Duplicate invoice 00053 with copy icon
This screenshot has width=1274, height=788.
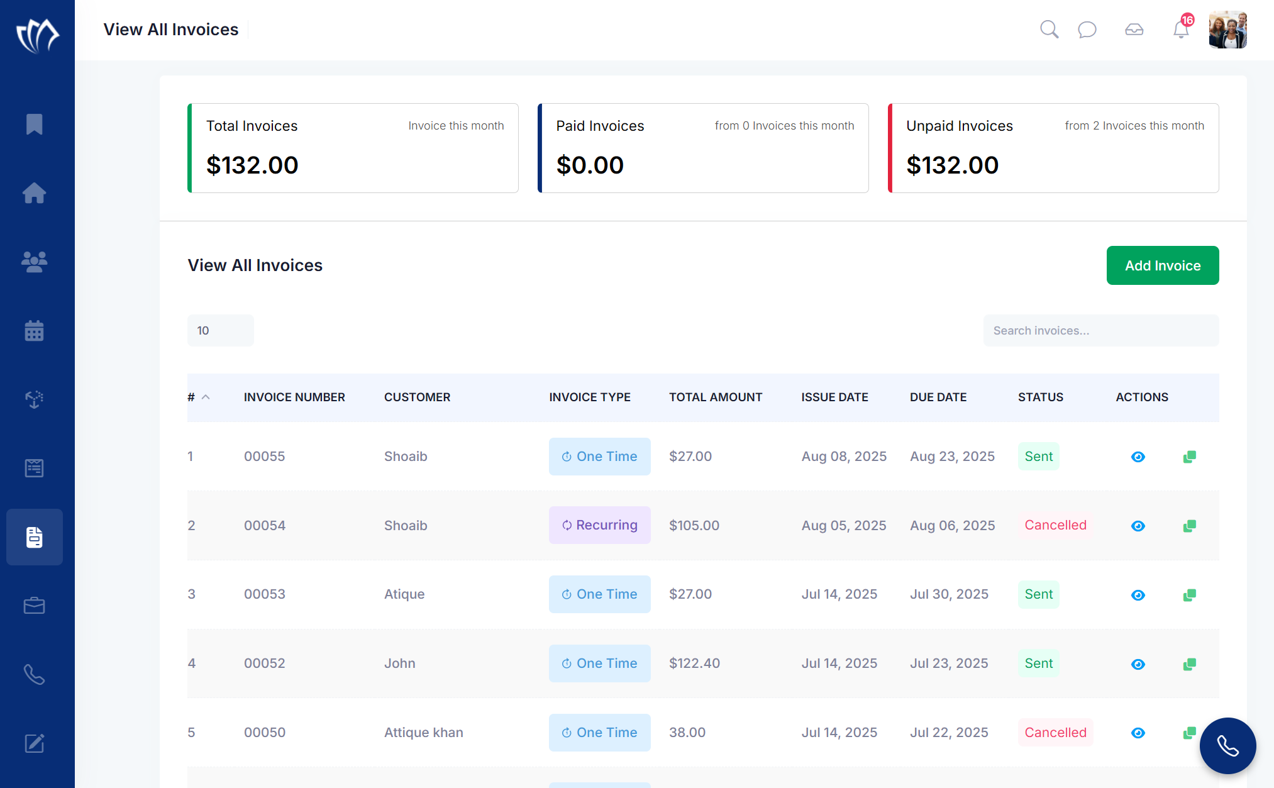pos(1189,595)
